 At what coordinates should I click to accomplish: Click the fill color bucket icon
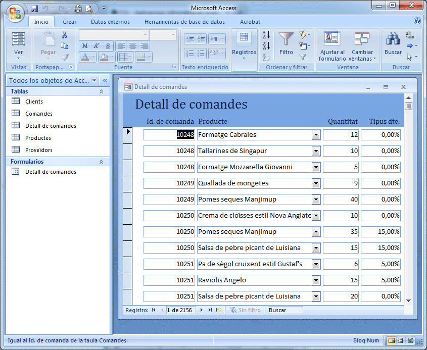point(104,57)
